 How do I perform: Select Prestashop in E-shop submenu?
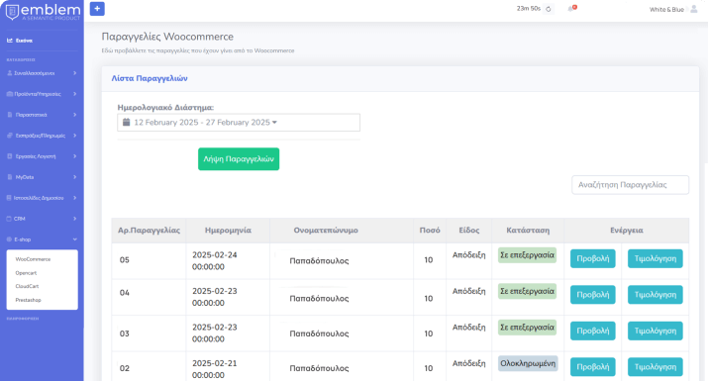(x=28, y=300)
